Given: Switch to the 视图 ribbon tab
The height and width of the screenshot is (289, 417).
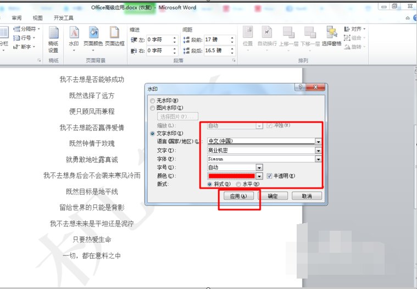Looking at the screenshot, I should tap(37, 18).
